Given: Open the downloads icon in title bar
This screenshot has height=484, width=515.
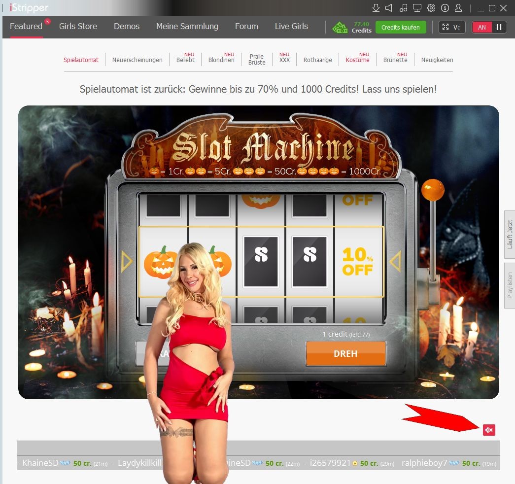Looking at the screenshot, I should point(376,8).
